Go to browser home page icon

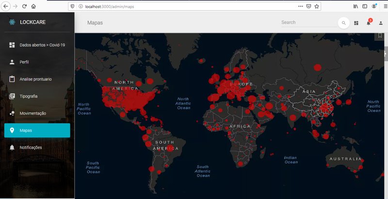[x=33, y=6]
